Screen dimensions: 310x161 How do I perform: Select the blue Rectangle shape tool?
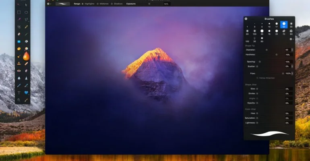tap(19, 41)
